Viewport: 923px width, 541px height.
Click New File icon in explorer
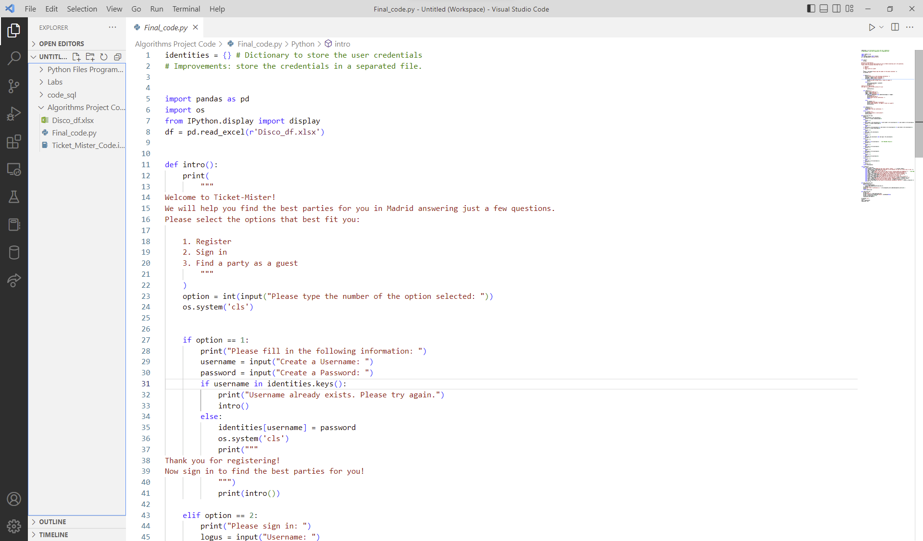[x=76, y=57]
